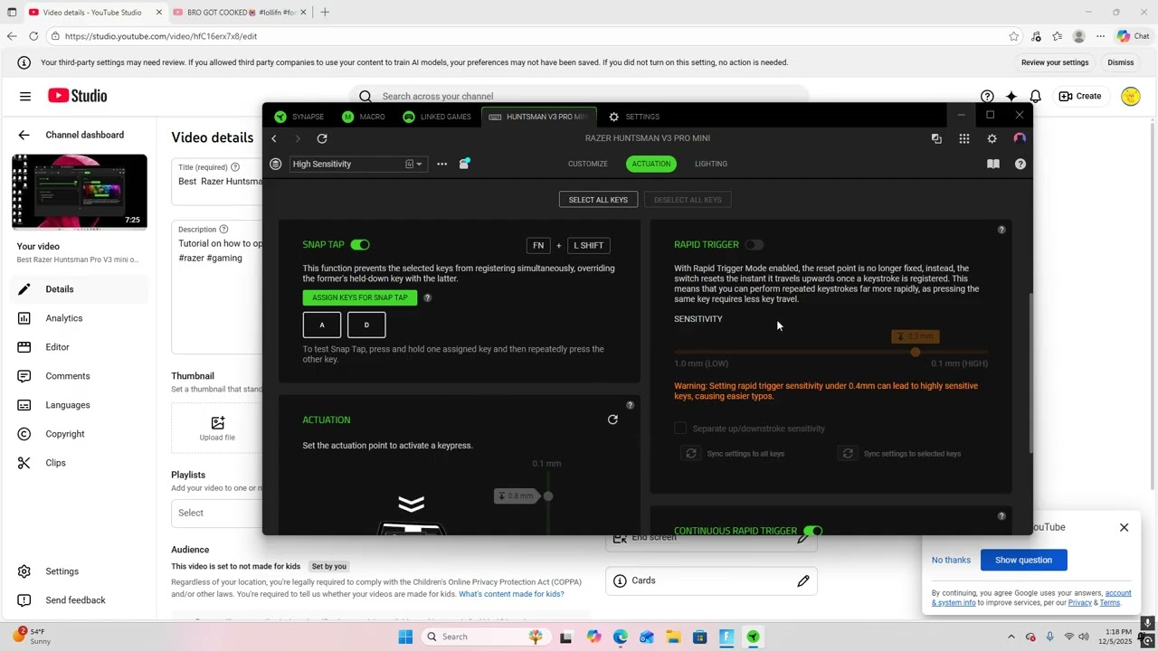Open the multi-window switch icon in Synapse header
Screen dimensions: 1158x651
936,138
